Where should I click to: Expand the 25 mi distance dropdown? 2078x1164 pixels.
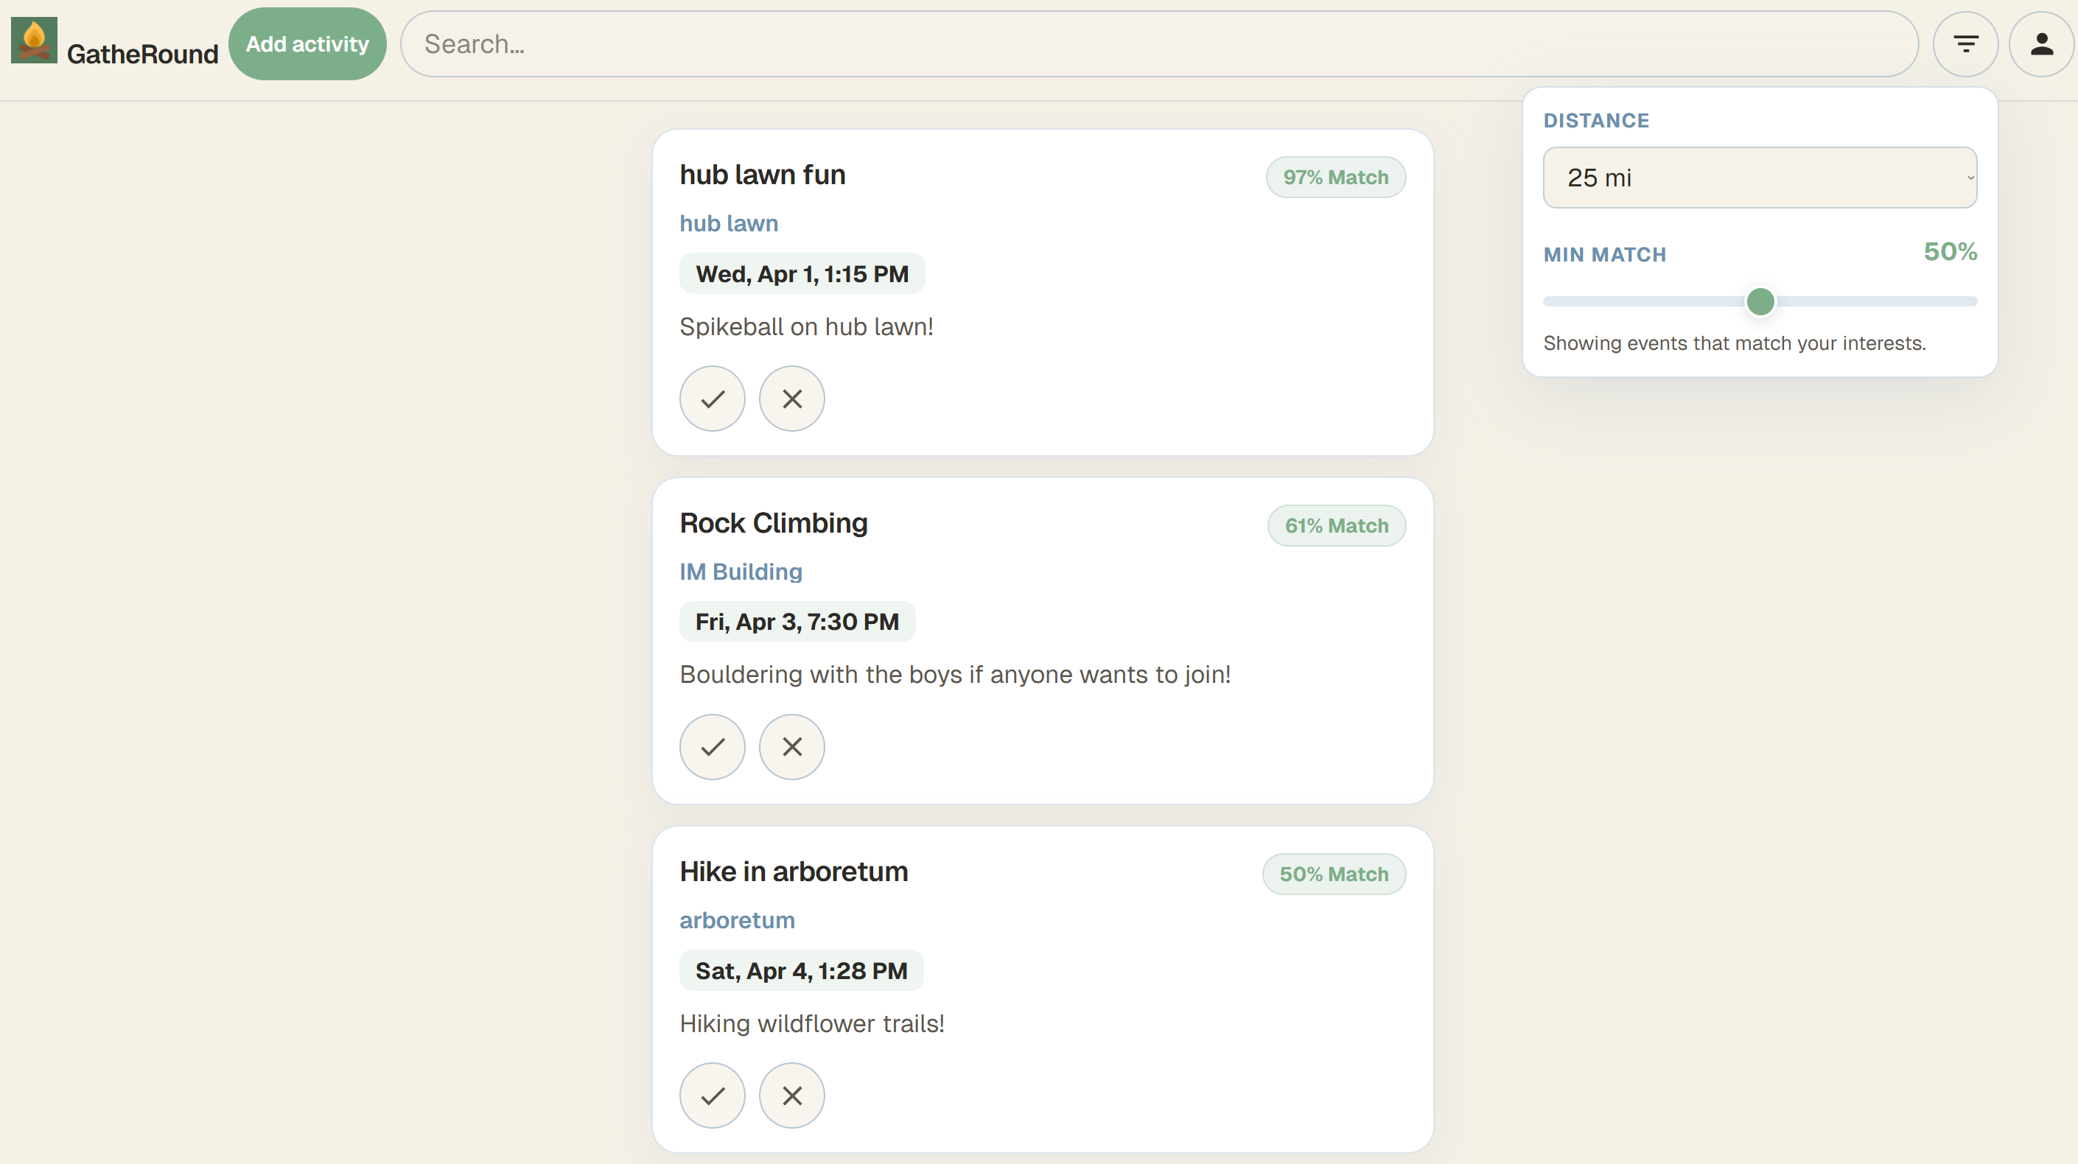1760,178
